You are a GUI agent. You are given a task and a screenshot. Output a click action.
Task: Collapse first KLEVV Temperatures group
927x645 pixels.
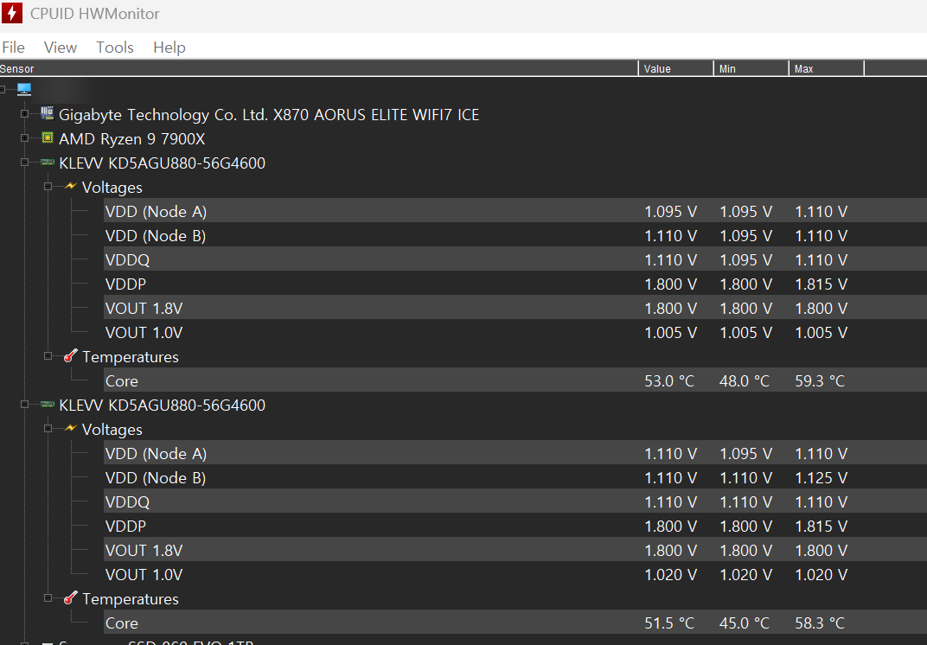point(48,356)
